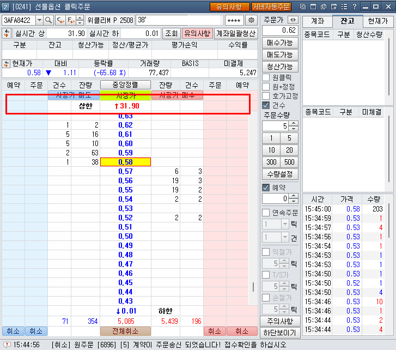
Task: Select the yellow highlighted 0.58 price cell
Action: click(x=125, y=162)
